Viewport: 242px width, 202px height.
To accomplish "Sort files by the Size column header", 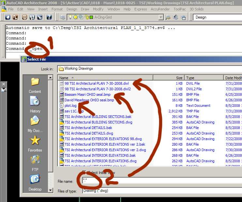I will [169, 78].
